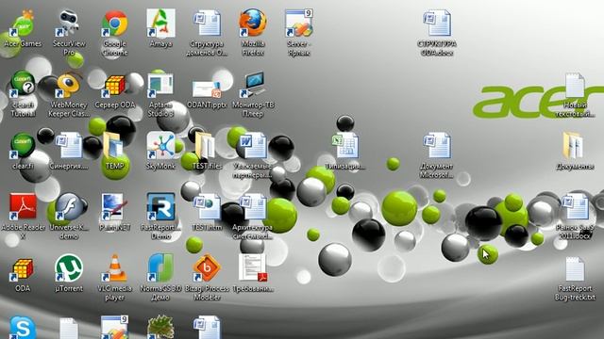Image resolution: width=604 pixels, height=339 pixels.
Task: Launch SkyMonk
Action: pos(160,145)
